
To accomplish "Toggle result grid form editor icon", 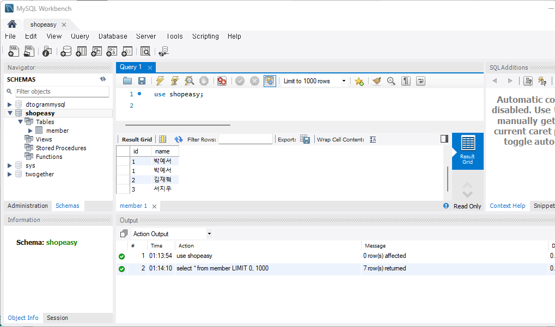I will 162,139.
